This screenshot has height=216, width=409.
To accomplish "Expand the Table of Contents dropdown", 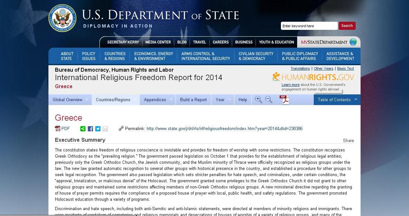I will 337,100.
